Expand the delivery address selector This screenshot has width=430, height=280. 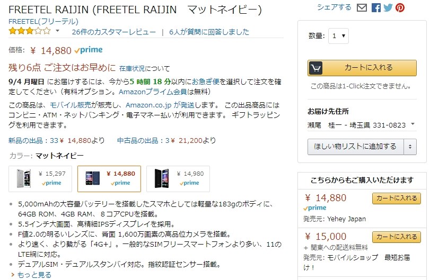pyautogui.click(x=413, y=125)
